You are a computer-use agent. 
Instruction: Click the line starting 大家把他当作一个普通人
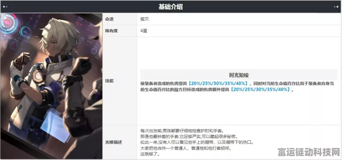pos(186,148)
